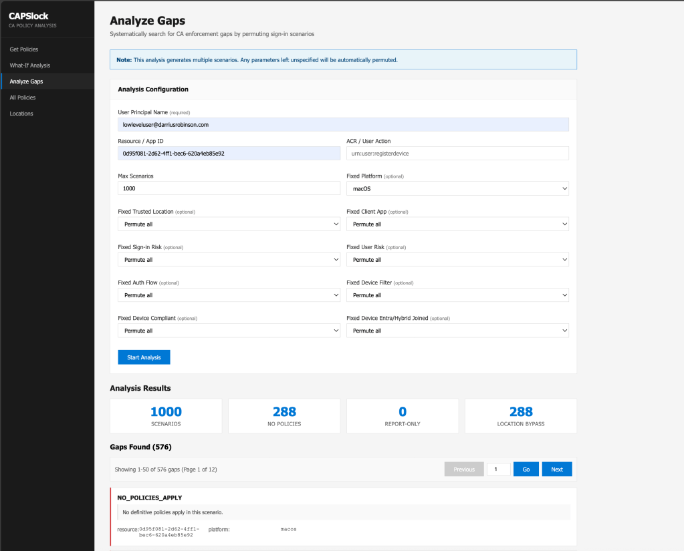Select Analyze Gaps sidebar item
Screen dimensions: 684x551
pyautogui.click(x=26, y=81)
